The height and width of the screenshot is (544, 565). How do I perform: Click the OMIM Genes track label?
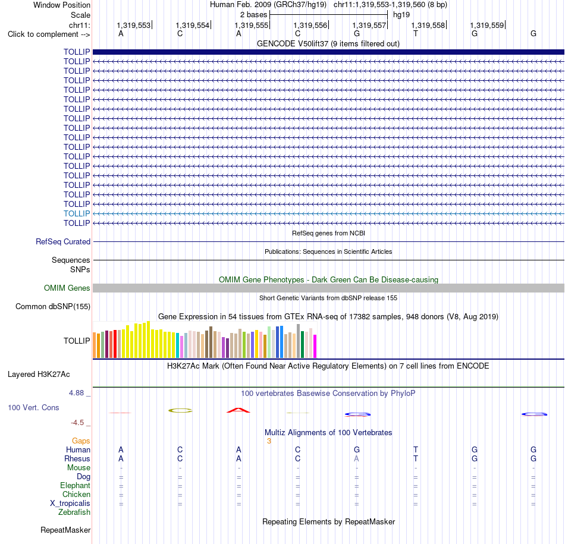click(x=67, y=288)
